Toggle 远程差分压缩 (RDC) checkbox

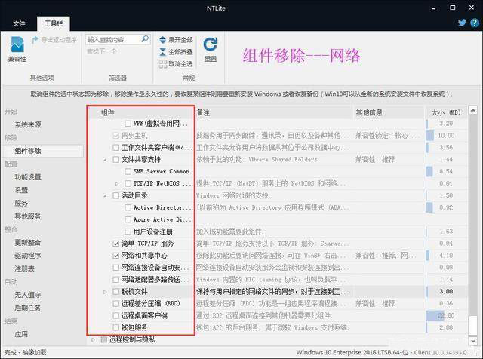[x=115, y=304]
